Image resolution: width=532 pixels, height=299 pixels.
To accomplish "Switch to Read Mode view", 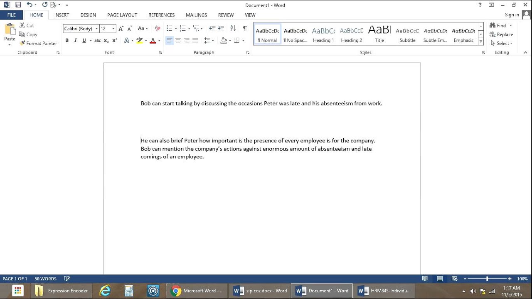I will (425, 279).
